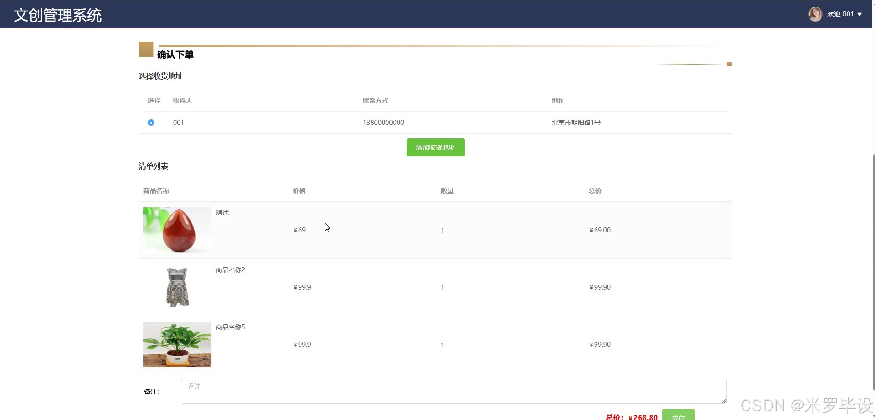The width and height of the screenshot is (875, 420).
Task: Click the ¥69.00 total cell
Action: click(600, 230)
